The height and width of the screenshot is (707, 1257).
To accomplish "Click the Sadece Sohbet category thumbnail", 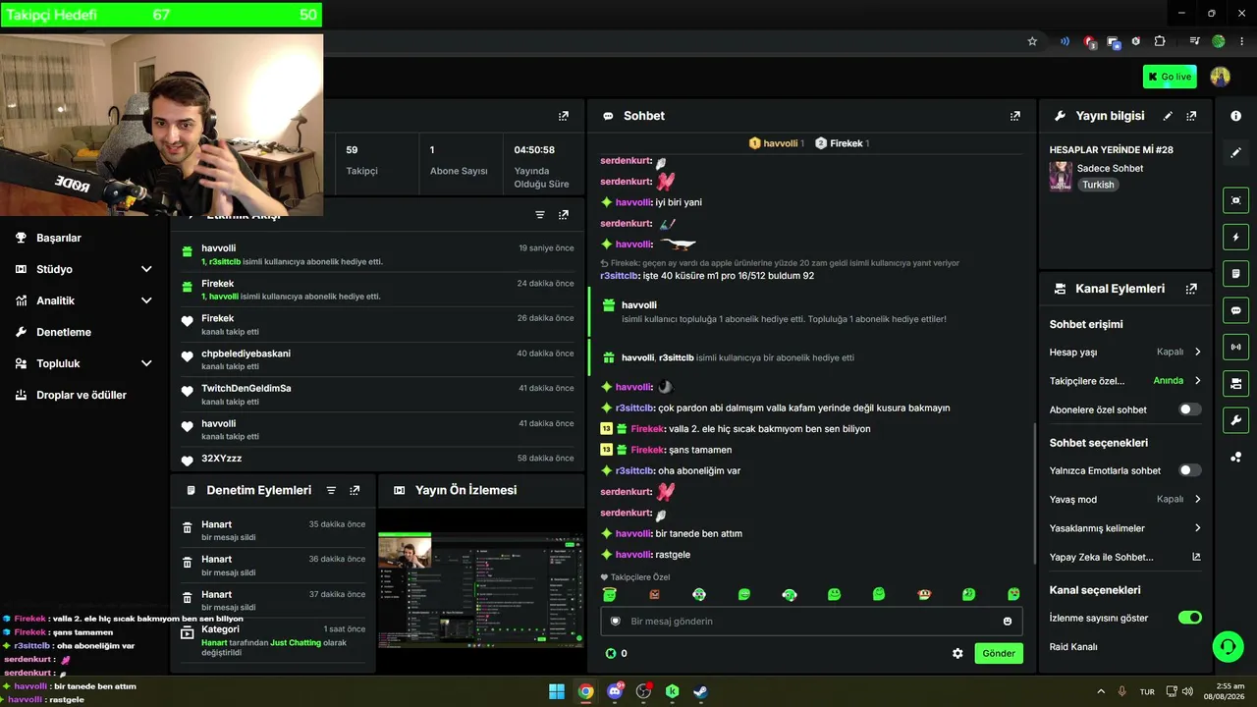I will click(x=1061, y=176).
